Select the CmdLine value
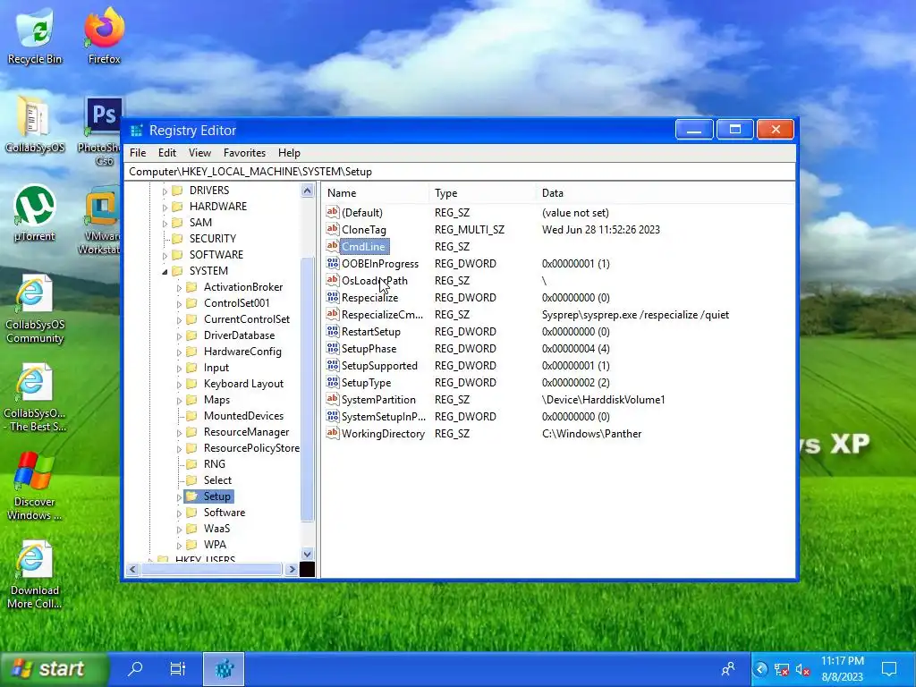The height and width of the screenshot is (687, 916). pos(363,247)
